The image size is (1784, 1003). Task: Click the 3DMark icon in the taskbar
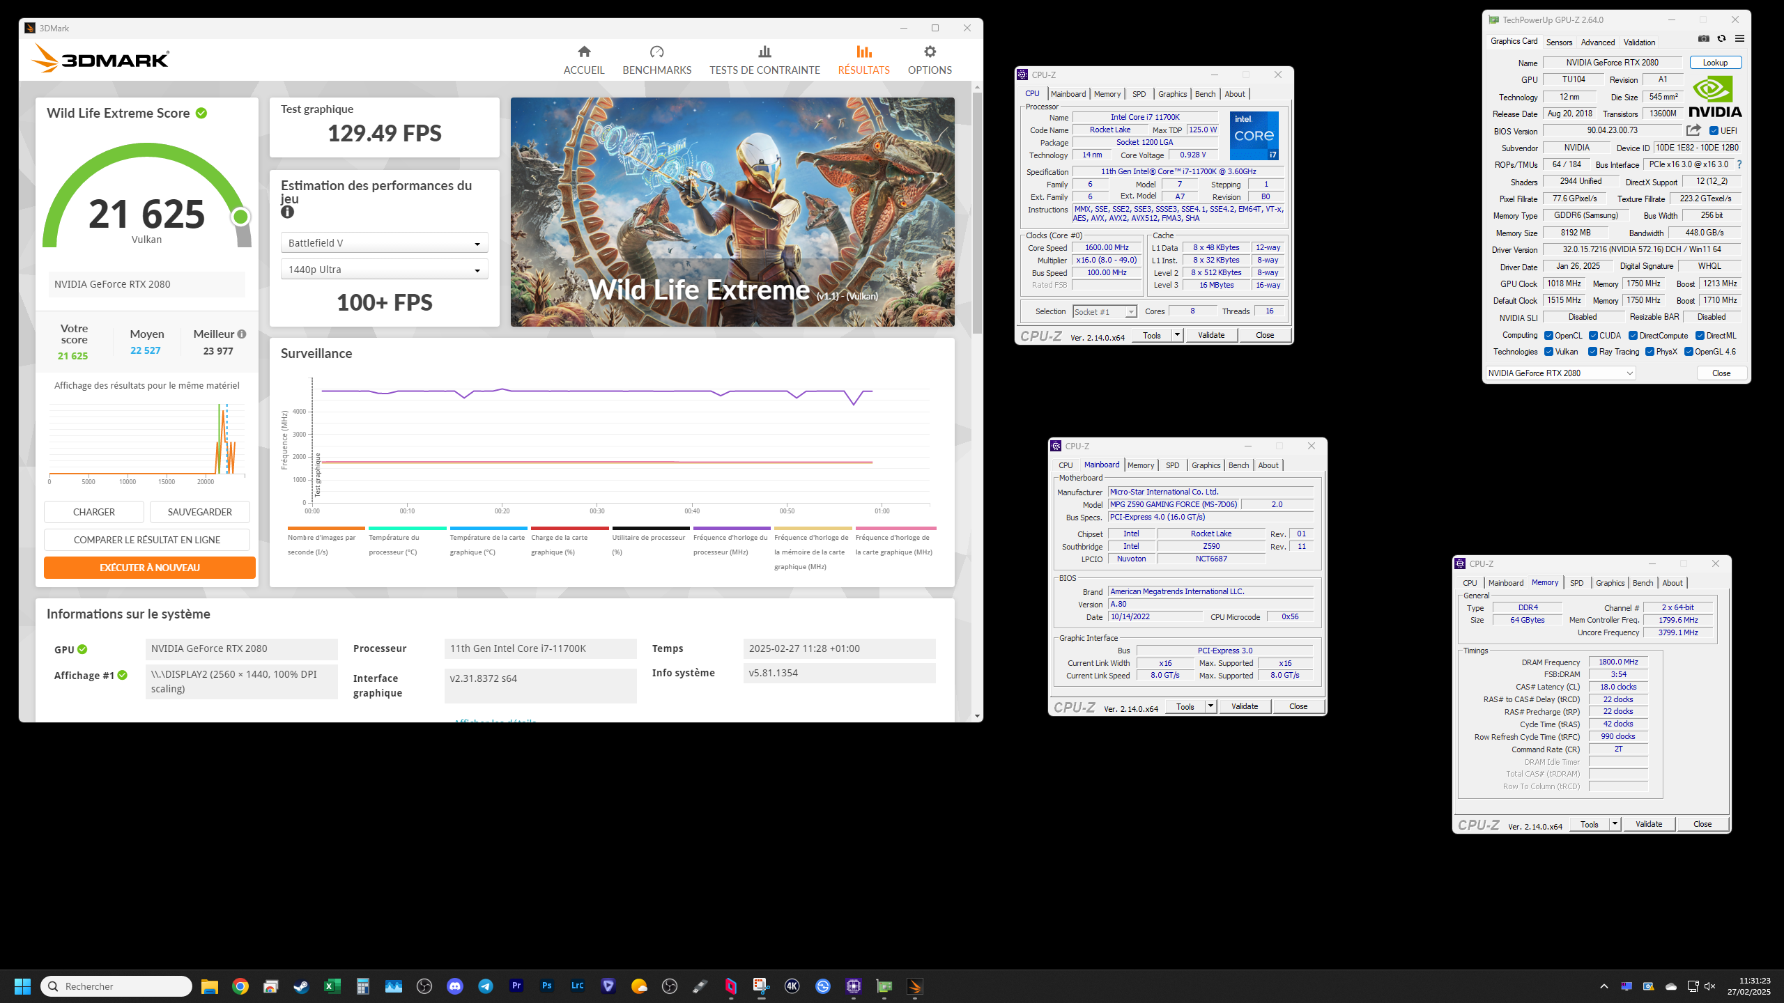pyautogui.click(x=914, y=986)
